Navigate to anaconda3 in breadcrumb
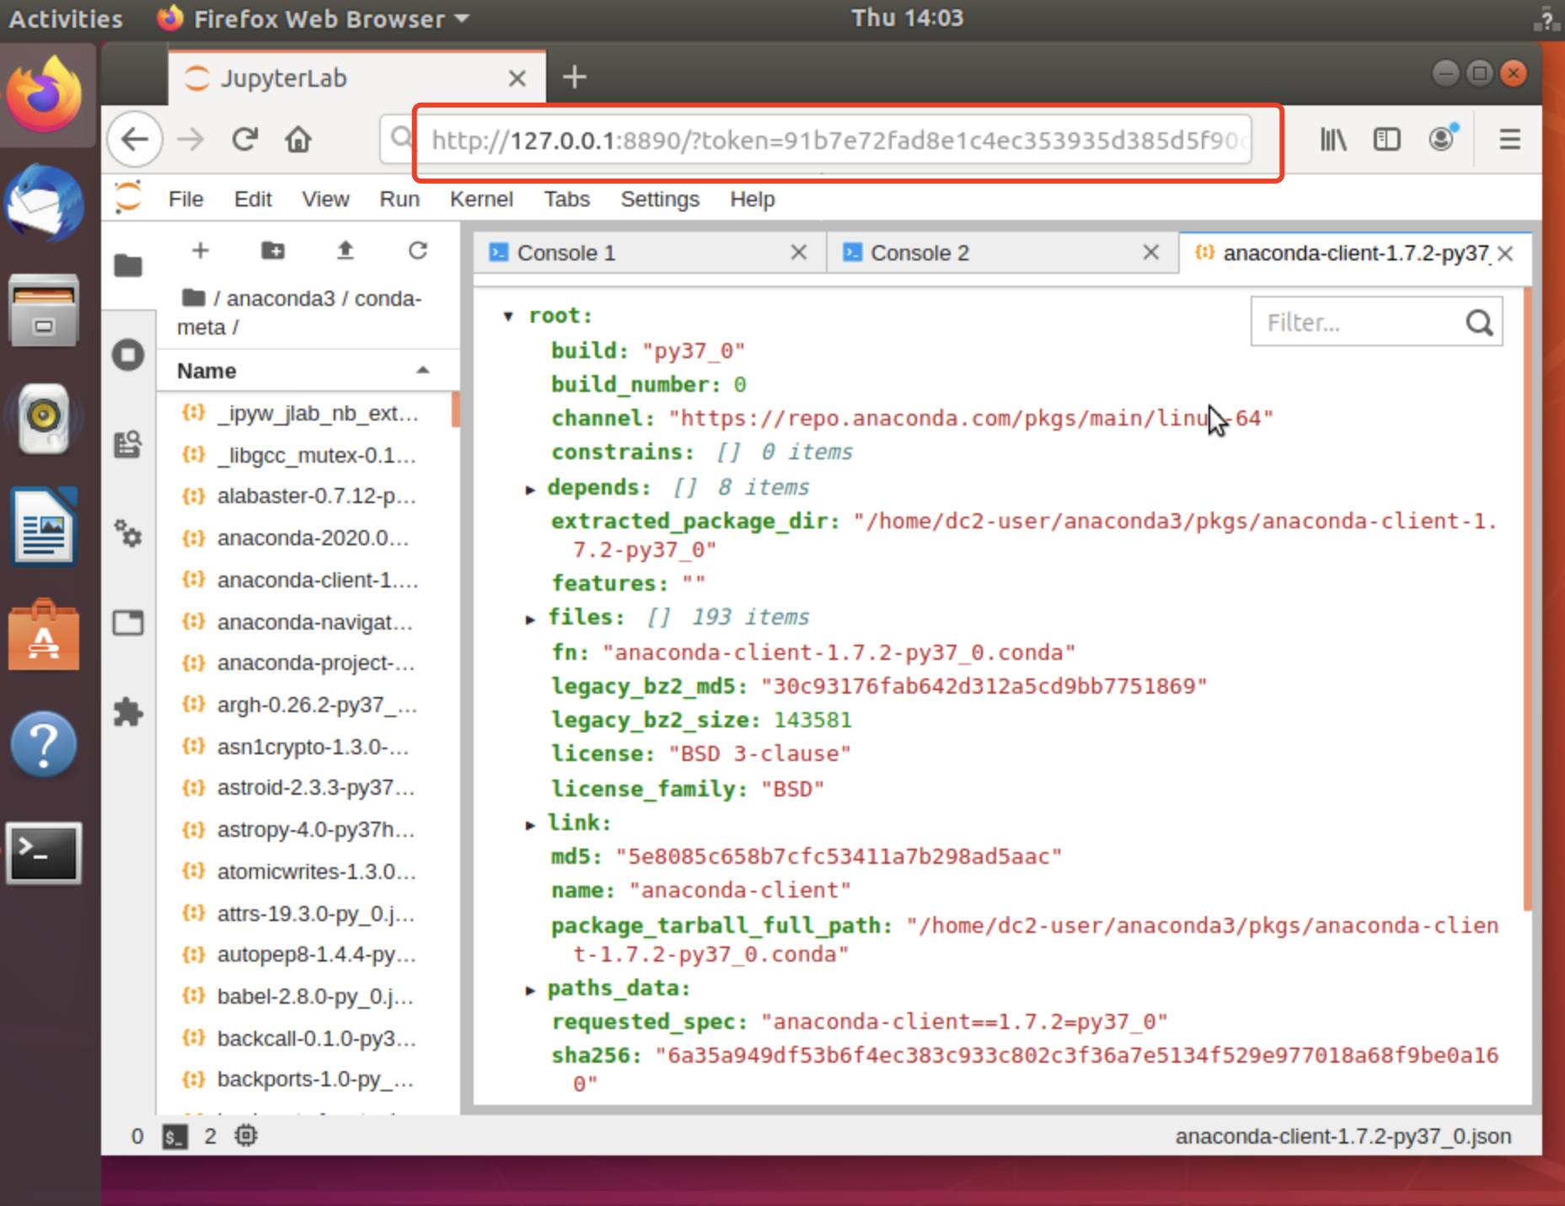 281,298
